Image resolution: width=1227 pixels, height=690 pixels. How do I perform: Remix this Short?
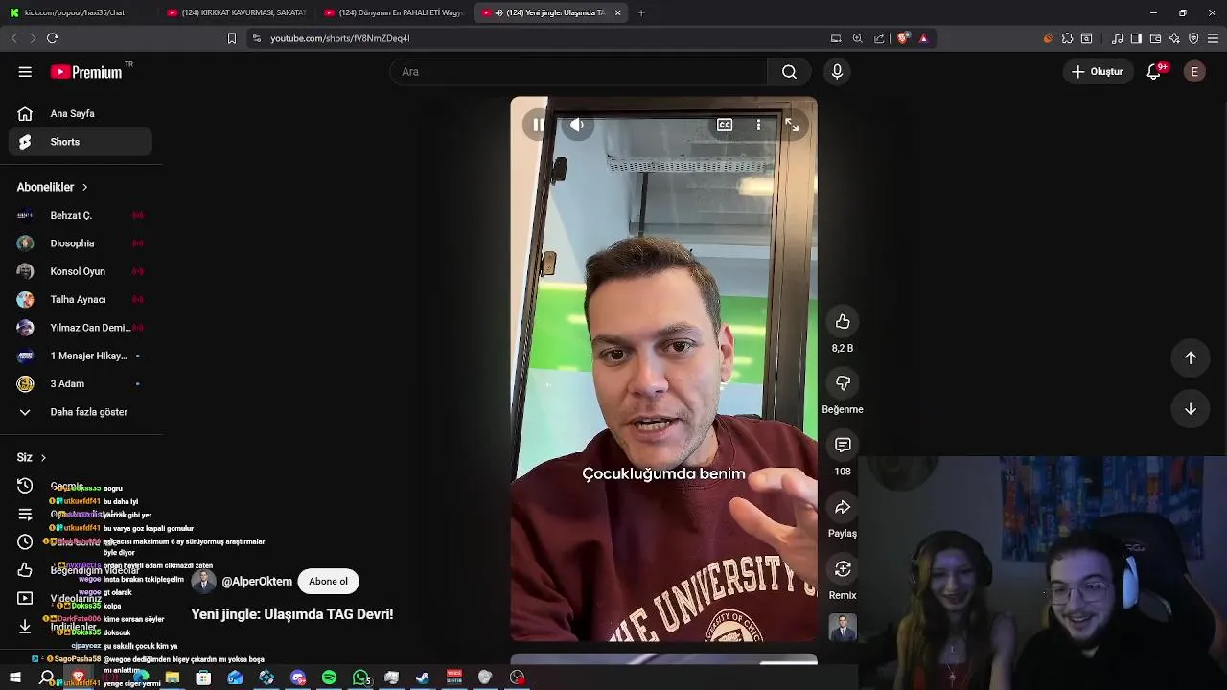click(x=843, y=569)
